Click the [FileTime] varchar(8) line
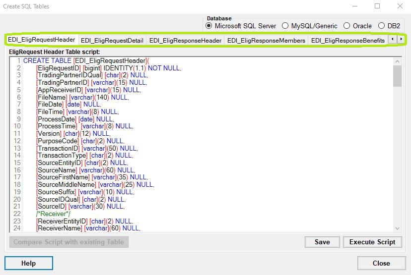The image size is (411, 275). pyautogui.click(x=77, y=111)
